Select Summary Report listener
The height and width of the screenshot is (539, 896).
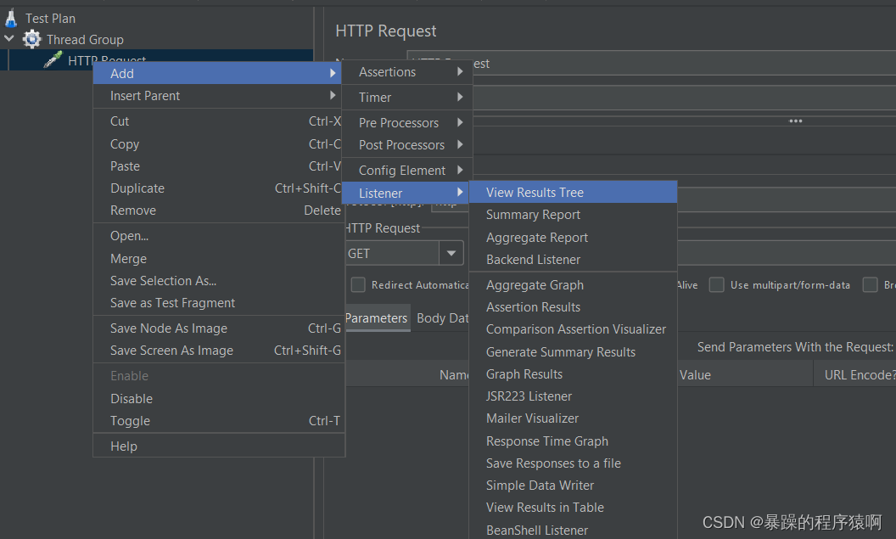pyautogui.click(x=573, y=215)
